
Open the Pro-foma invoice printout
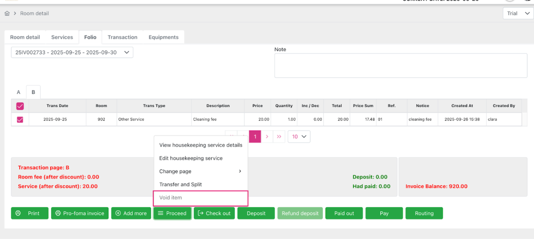tap(79, 213)
